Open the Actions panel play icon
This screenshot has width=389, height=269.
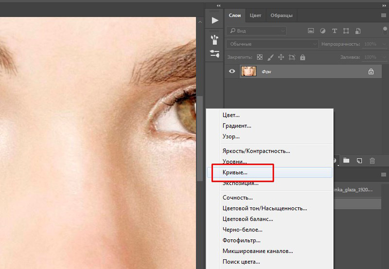214,20
